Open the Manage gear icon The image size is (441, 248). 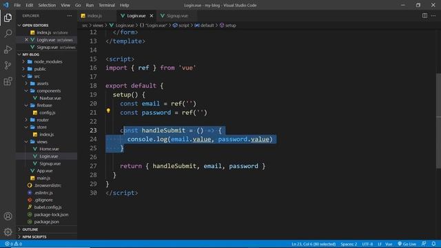(x=8, y=232)
